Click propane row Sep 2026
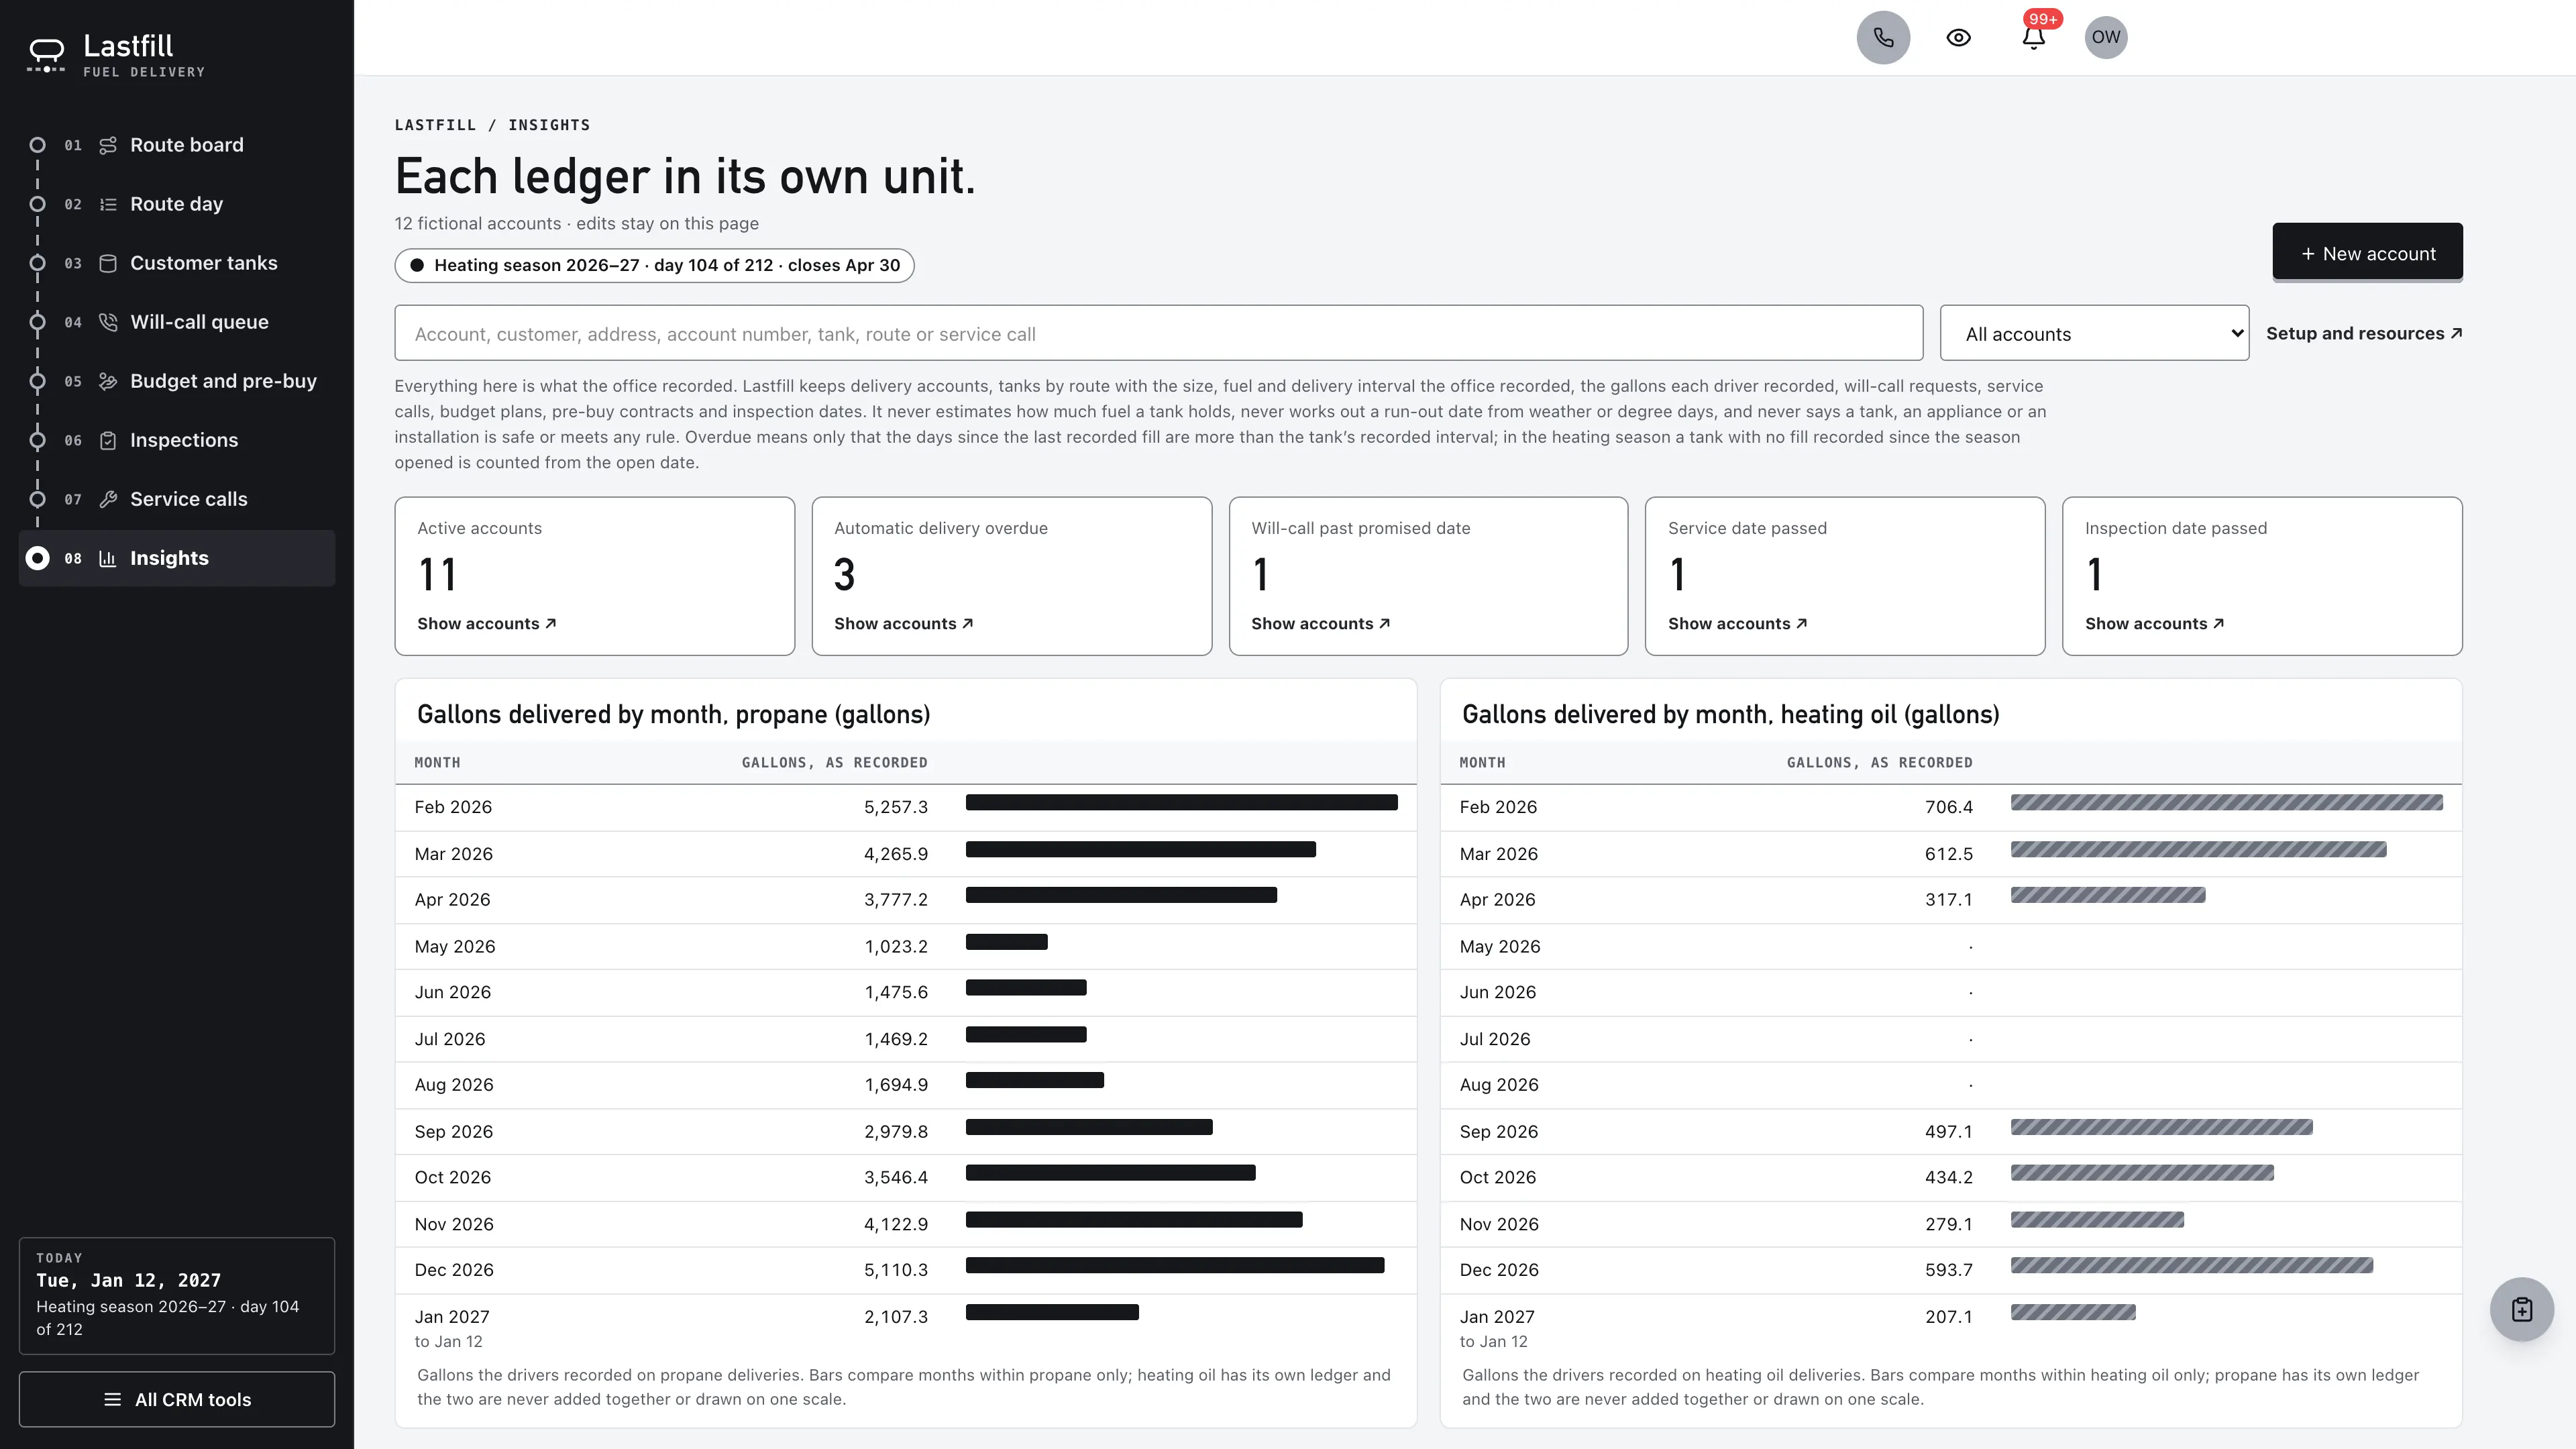2576x1449 pixels. coord(905,1131)
